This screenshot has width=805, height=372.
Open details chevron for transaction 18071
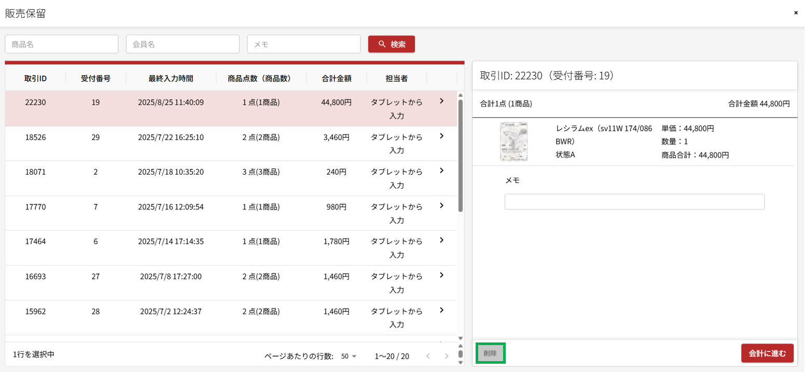click(441, 170)
